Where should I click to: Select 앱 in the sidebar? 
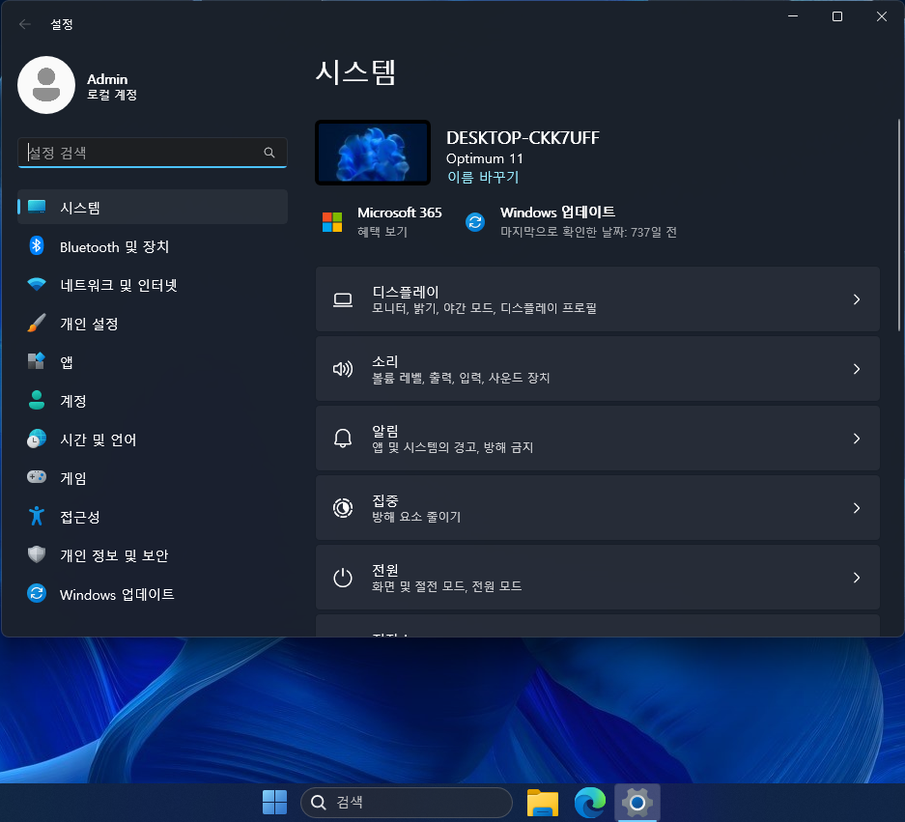pyautogui.click(x=153, y=362)
